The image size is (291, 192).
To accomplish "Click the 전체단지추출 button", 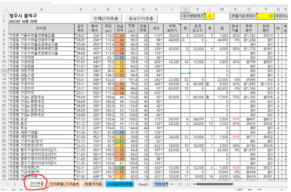I will 106,18.
